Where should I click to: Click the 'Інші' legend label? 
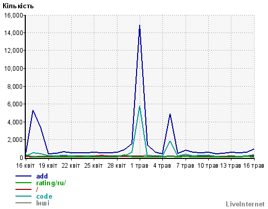43,203
